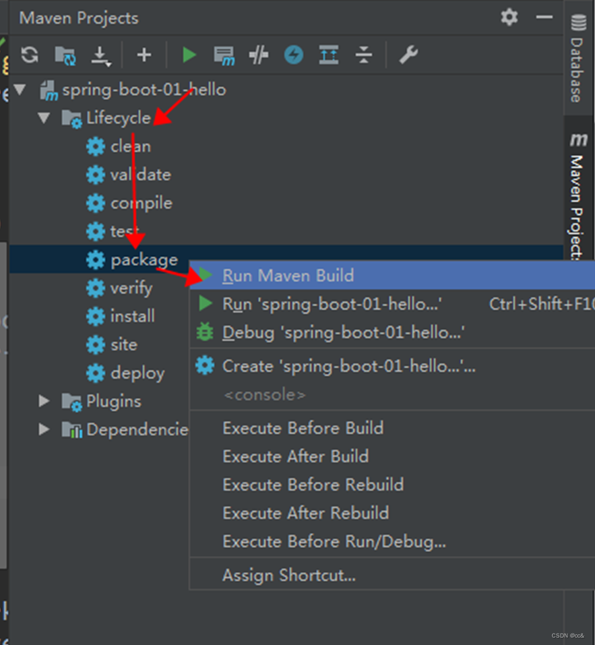Viewport: 595px width, 645px height.
Task: Click the Collapse All toolbar icon
Action: pyautogui.click(x=363, y=55)
